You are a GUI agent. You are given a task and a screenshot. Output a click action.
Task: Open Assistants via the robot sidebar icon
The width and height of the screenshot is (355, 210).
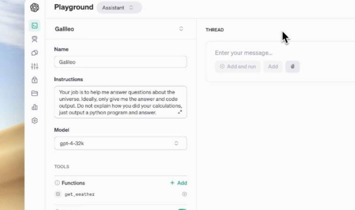coord(34,39)
